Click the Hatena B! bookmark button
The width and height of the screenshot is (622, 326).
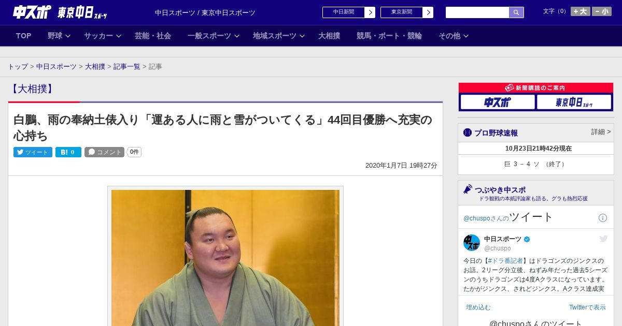pos(68,152)
